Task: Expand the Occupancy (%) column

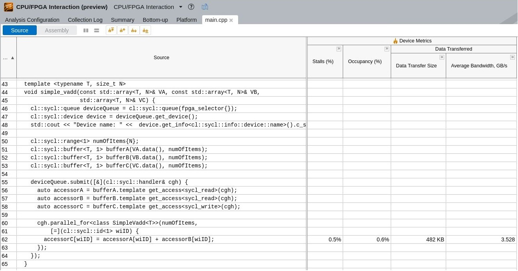Action: coord(386,49)
